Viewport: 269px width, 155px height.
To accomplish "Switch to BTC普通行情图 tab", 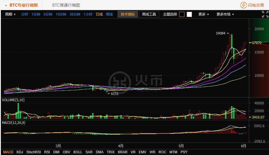I will pyautogui.click(x=66, y=5).
